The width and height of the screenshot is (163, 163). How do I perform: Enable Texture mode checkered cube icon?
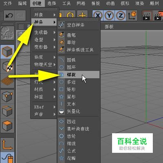pos(7,66)
